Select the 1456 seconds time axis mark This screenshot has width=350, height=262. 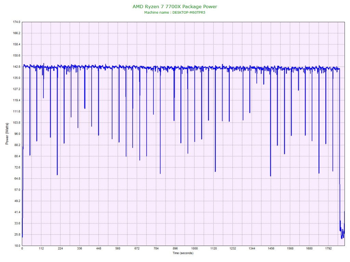[x=271, y=249]
